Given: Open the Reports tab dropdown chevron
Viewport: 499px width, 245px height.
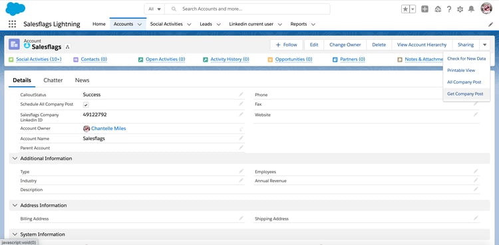Looking at the screenshot, I should 313,24.
